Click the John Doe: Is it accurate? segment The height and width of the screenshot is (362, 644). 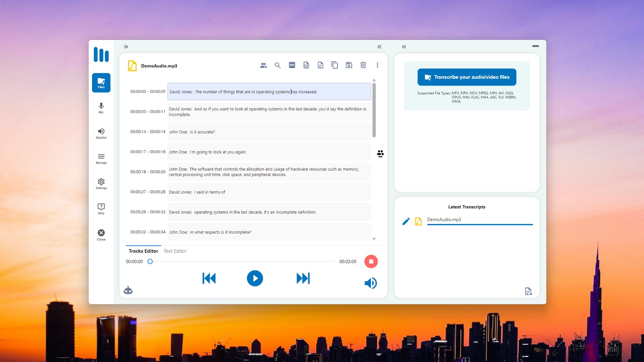(x=268, y=132)
